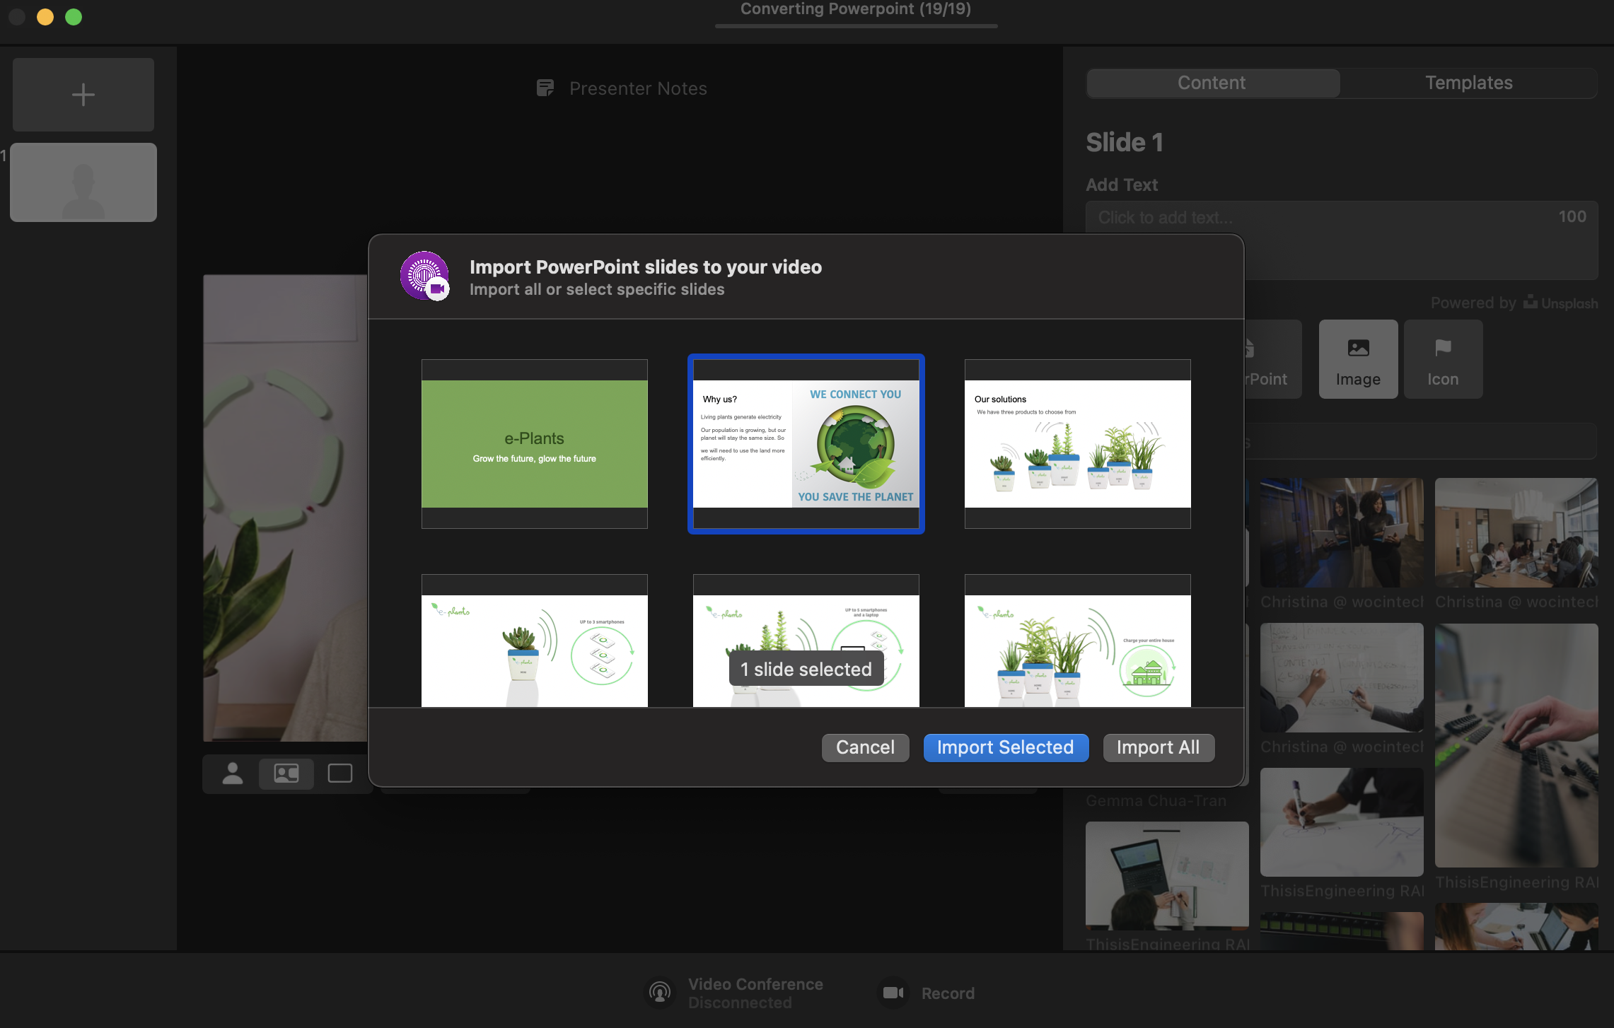1614x1028 pixels.
Task: Click the Icon flag button
Action: coord(1443,359)
